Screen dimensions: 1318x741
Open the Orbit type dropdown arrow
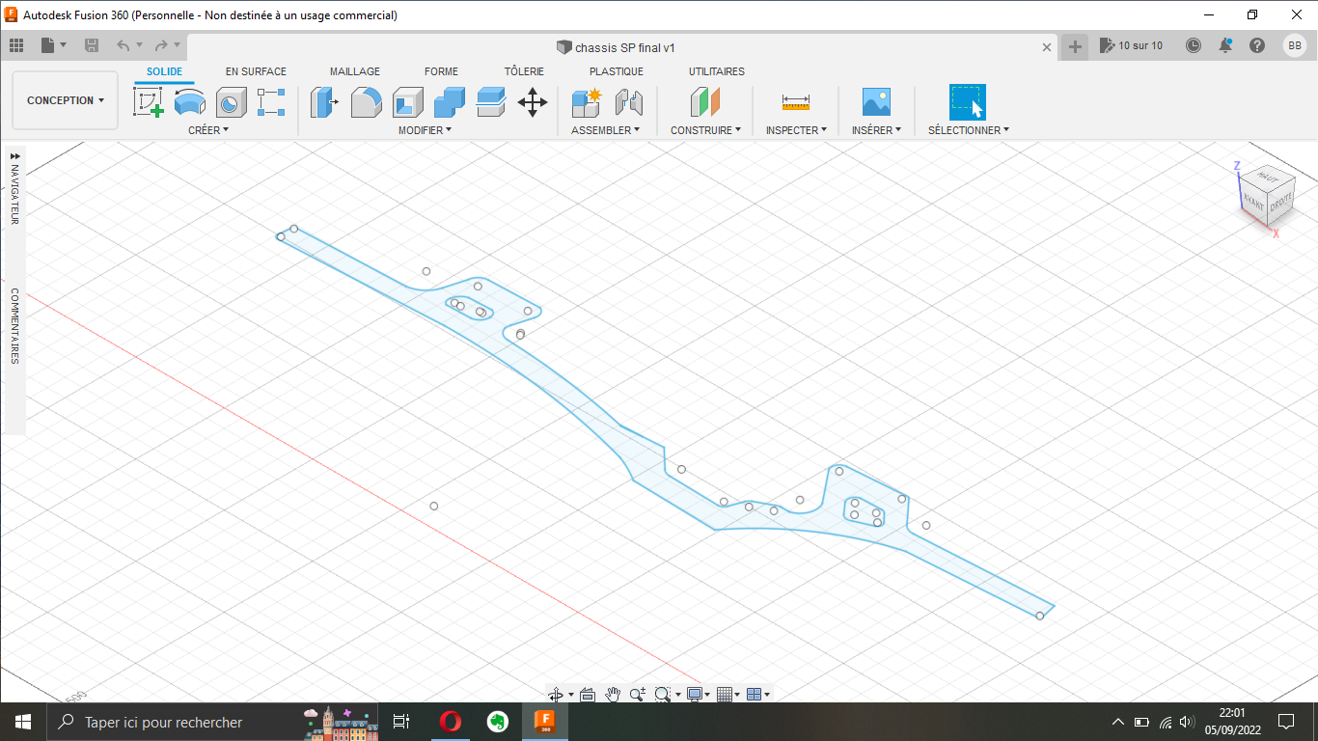click(571, 695)
